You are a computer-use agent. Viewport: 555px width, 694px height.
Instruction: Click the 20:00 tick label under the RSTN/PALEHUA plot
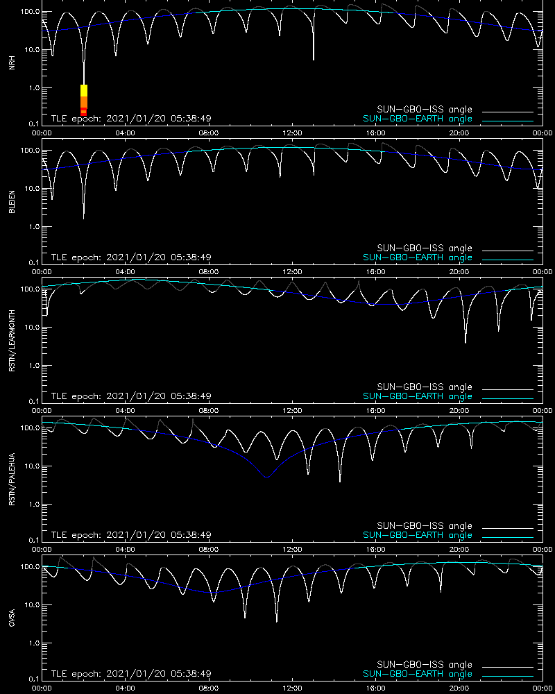(459, 549)
